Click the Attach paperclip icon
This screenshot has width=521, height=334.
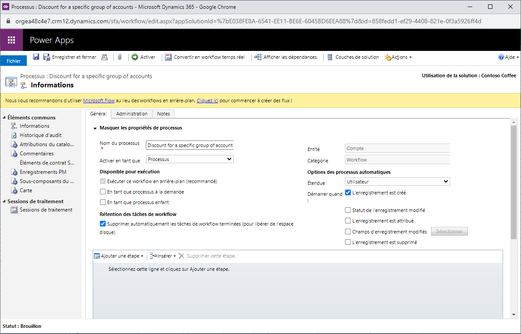click(119, 57)
